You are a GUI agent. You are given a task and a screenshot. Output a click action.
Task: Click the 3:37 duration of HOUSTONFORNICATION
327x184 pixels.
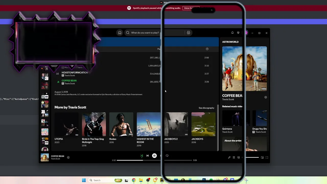[x=207, y=74]
